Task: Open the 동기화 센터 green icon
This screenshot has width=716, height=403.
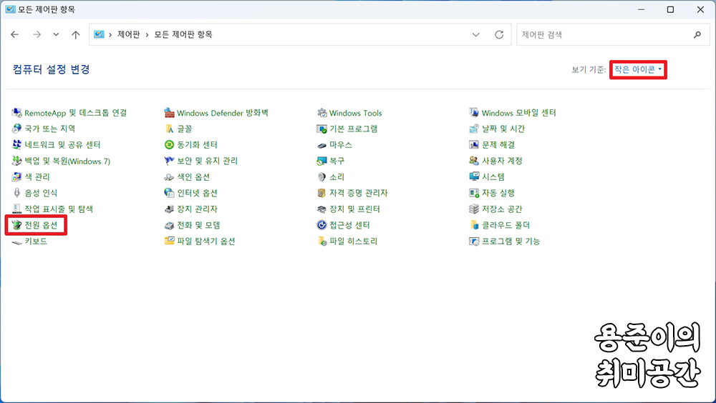Action: point(170,144)
